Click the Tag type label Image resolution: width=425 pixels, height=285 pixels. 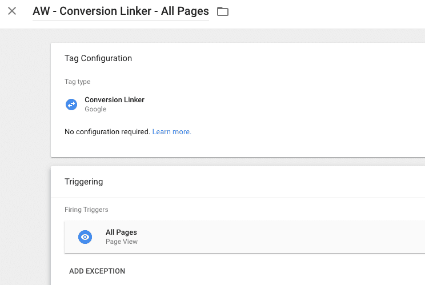tap(77, 82)
